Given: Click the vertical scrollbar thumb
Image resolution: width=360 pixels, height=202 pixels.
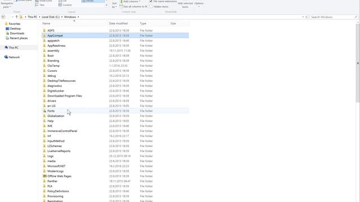Looking at the screenshot, I should [358, 63].
